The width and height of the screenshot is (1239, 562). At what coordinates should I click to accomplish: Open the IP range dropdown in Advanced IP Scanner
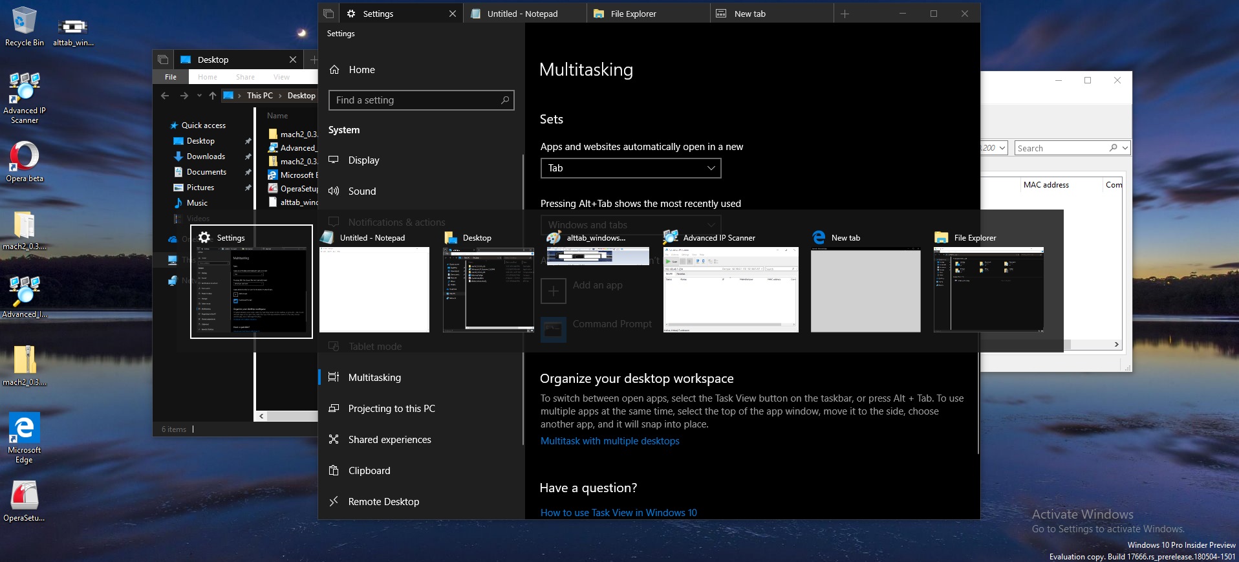pyautogui.click(x=1002, y=148)
